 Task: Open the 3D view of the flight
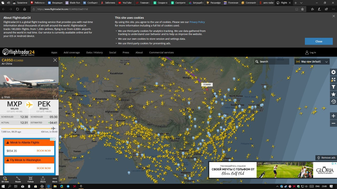click(5, 179)
